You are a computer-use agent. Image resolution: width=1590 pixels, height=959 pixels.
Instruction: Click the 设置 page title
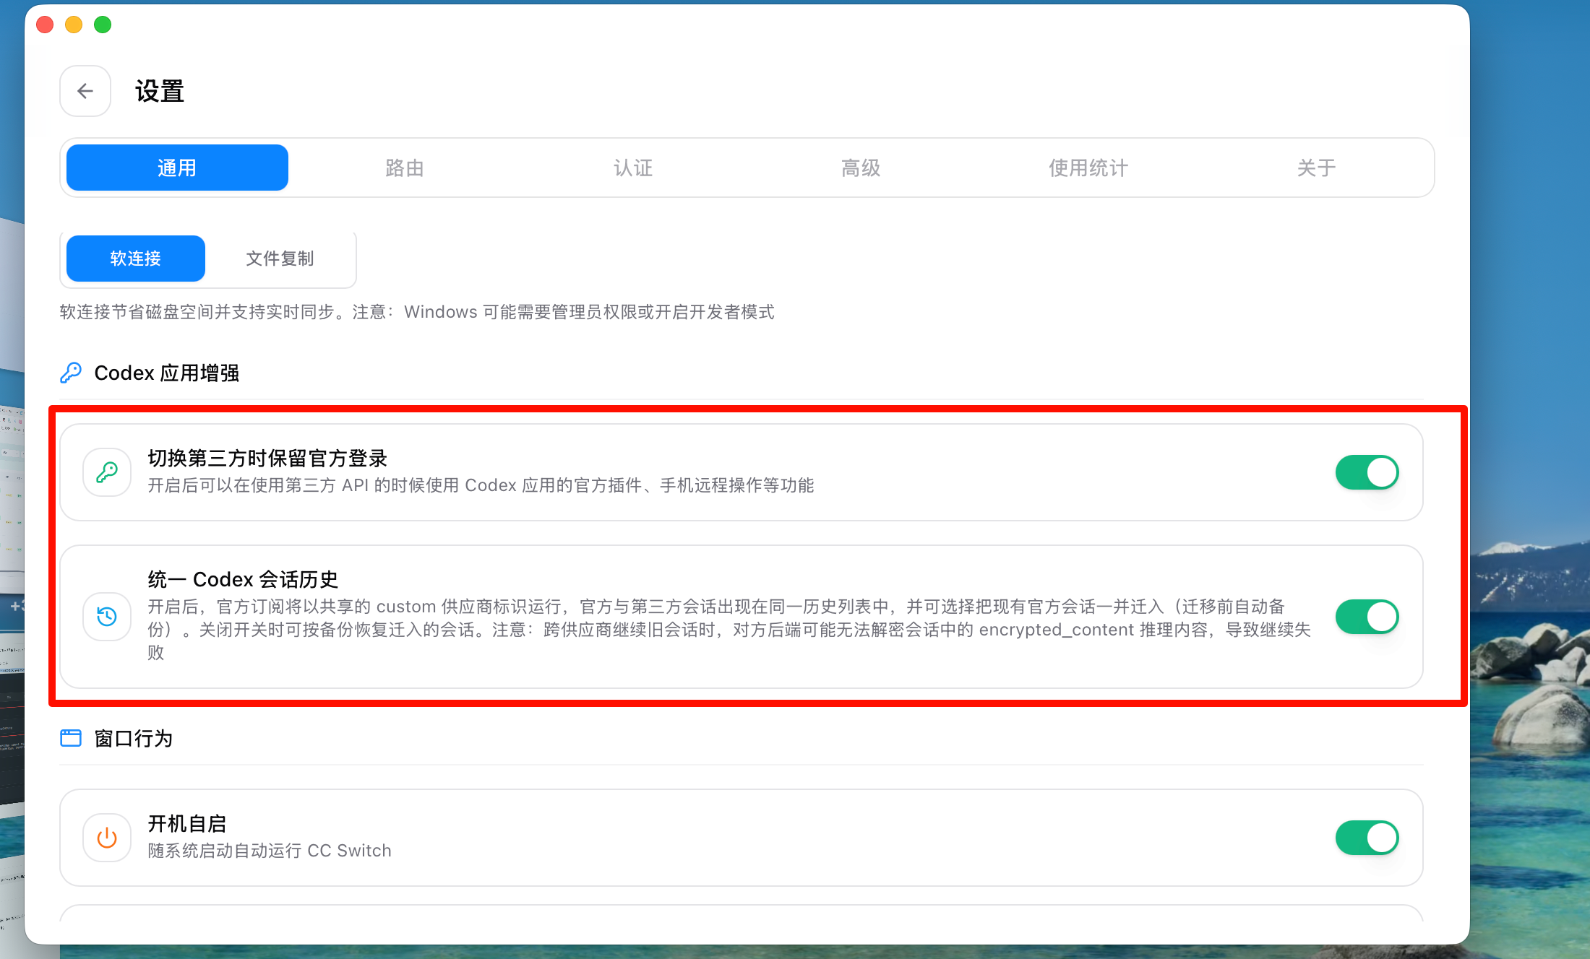(x=160, y=91)
